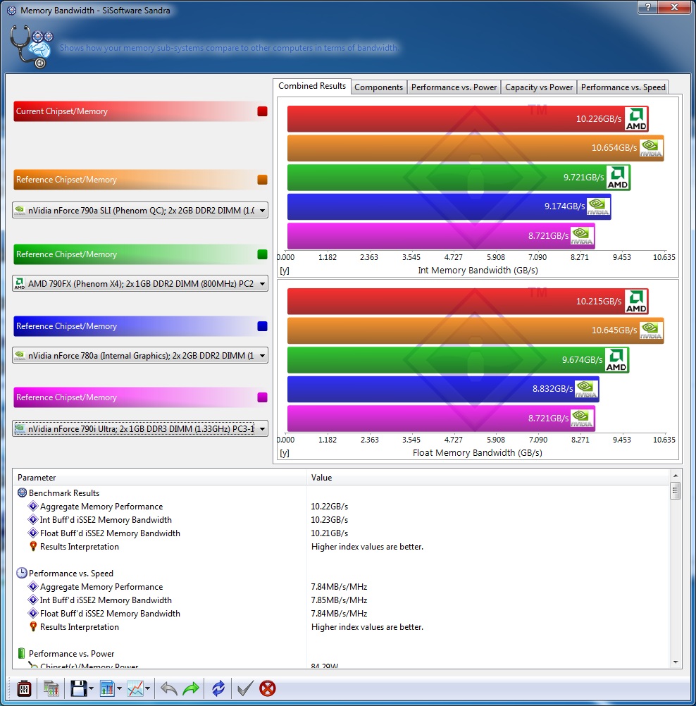Select Int Buff'd iSSE2 row under Benchmark Results
Image resolution: width=696 pixels, height=706 pixels.
[x=341, y=519]
